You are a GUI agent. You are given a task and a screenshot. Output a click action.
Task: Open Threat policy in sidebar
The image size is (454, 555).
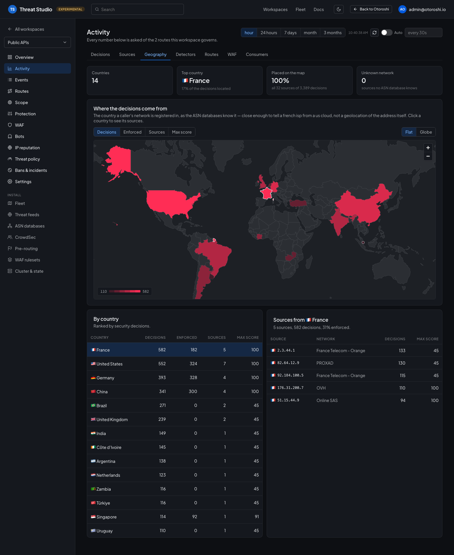[x=37, y=159]
